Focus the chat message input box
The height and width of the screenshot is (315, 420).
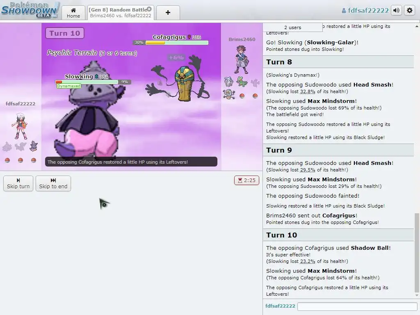(x=358, y=306)
